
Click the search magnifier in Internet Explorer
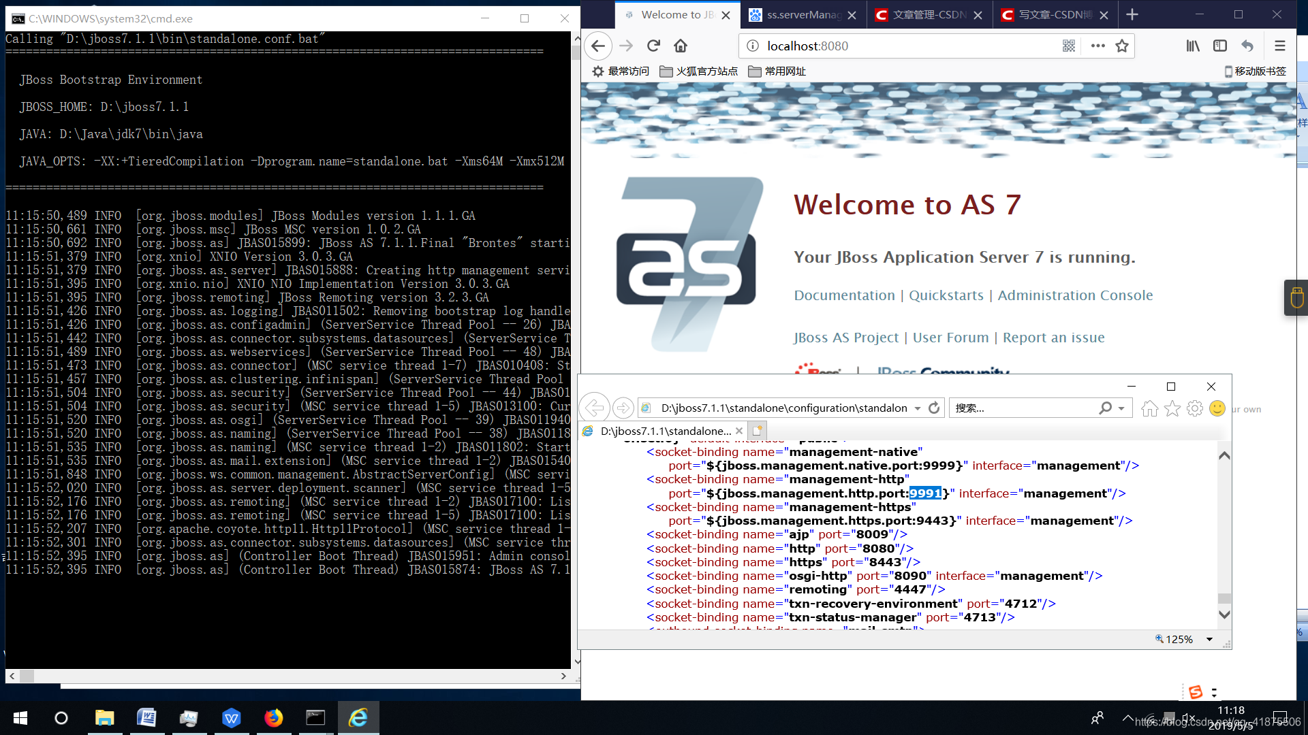click(x=1105, y=408)
